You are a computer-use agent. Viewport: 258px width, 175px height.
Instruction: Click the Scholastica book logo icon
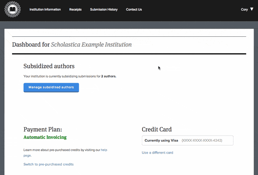tap(13, 9)
